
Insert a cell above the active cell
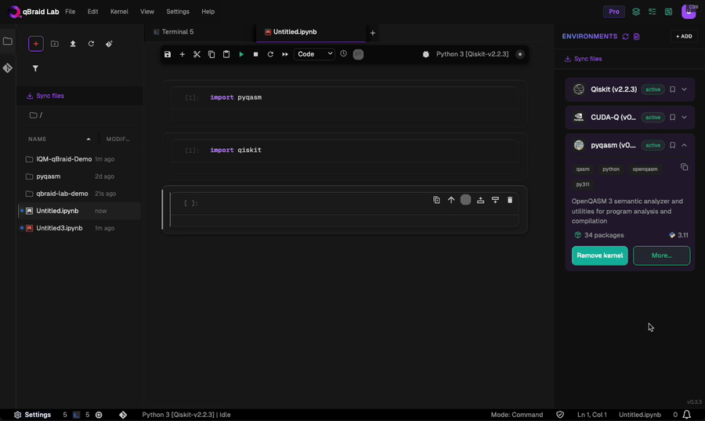[480, 200]
